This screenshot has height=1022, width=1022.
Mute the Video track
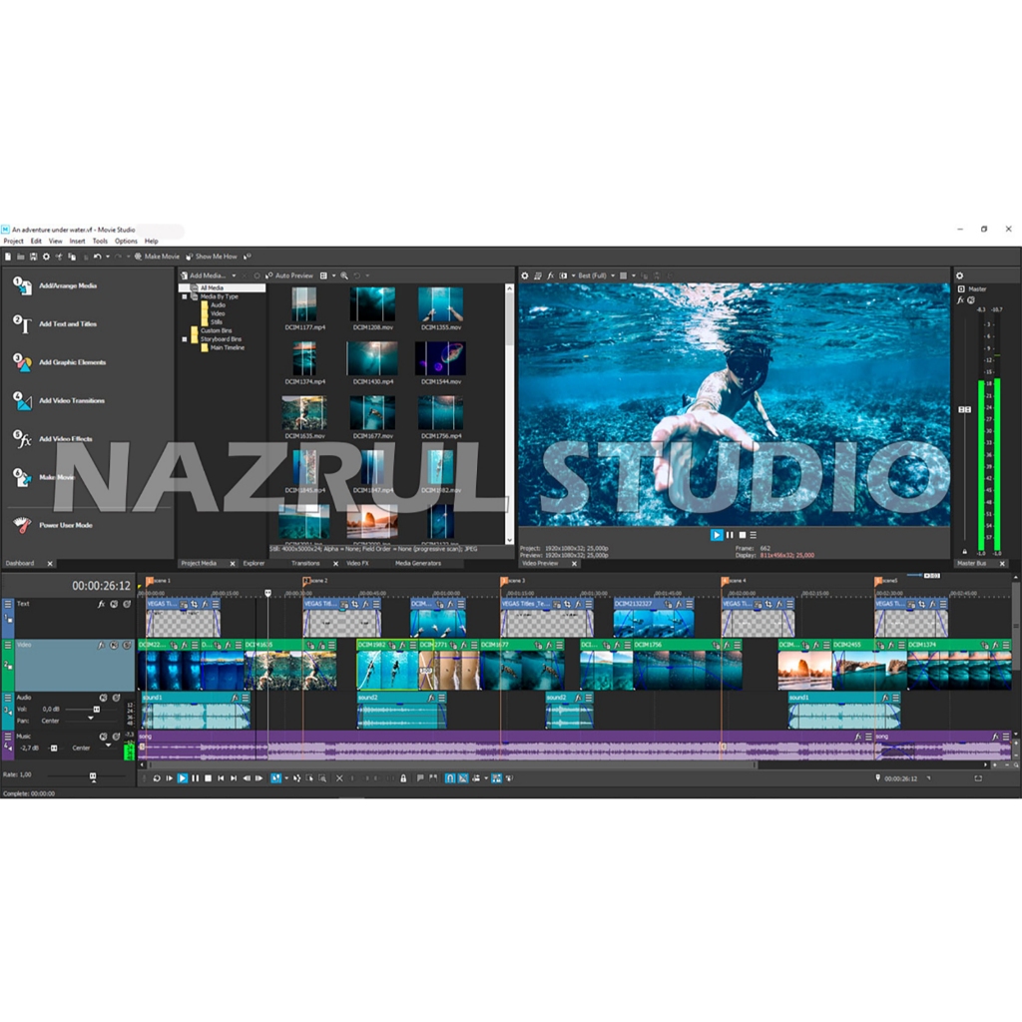pyautogui.click(x=116, y=646)
